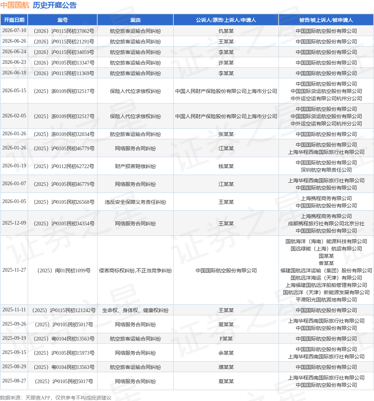374x401 pixels.
Task: Click the 开庭日期 column header
Action: click(x=14, y=20)
